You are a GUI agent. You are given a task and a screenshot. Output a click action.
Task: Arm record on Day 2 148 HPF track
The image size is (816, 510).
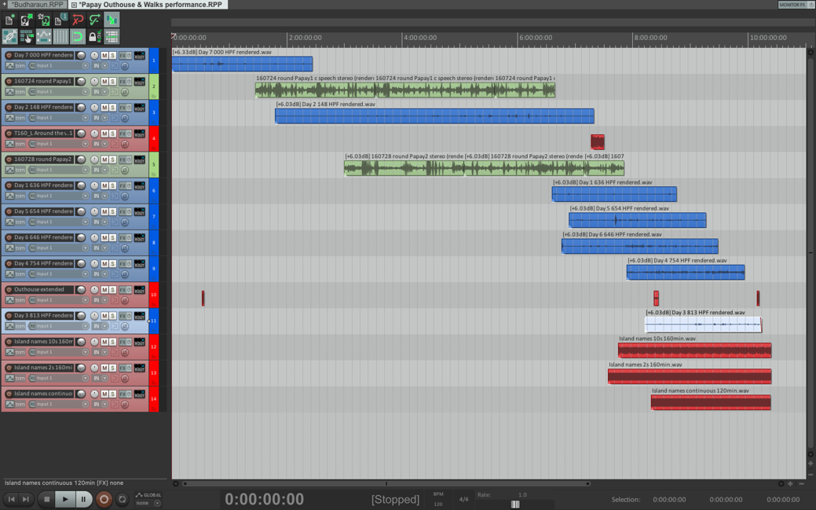tap(9, 108)
